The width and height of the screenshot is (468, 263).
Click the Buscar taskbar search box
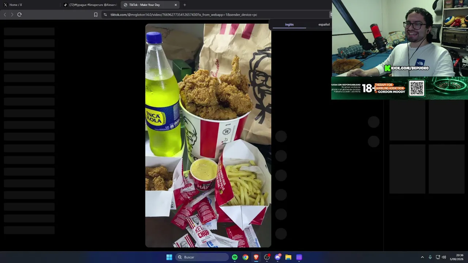pos(202,257)
